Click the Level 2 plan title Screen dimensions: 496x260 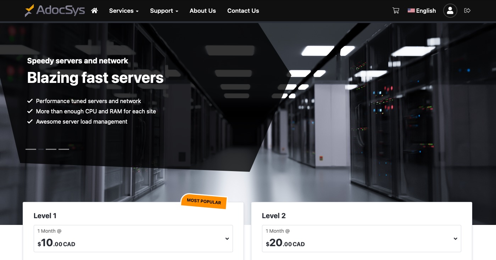point(273,216)
